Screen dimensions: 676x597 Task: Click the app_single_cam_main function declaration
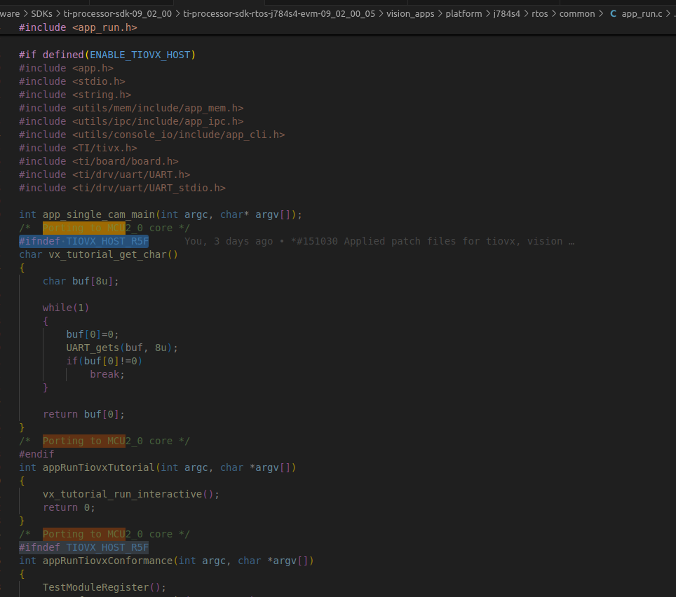tap(161, 215)
